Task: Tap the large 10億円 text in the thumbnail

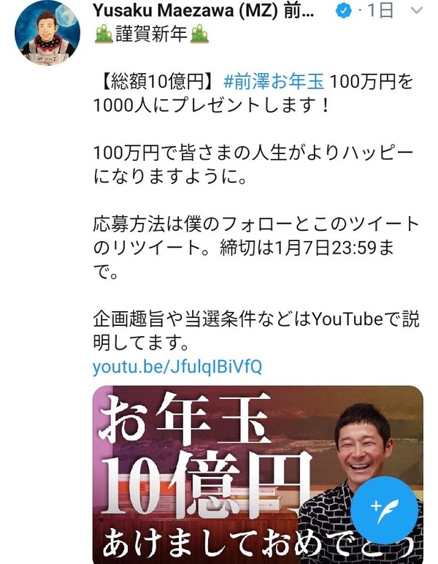Action: click(x=207, y=481)
